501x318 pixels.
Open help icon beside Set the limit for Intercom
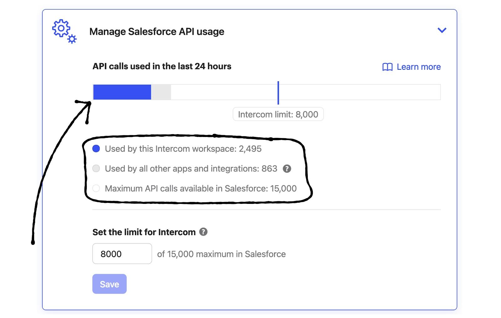tap(203, 232)
